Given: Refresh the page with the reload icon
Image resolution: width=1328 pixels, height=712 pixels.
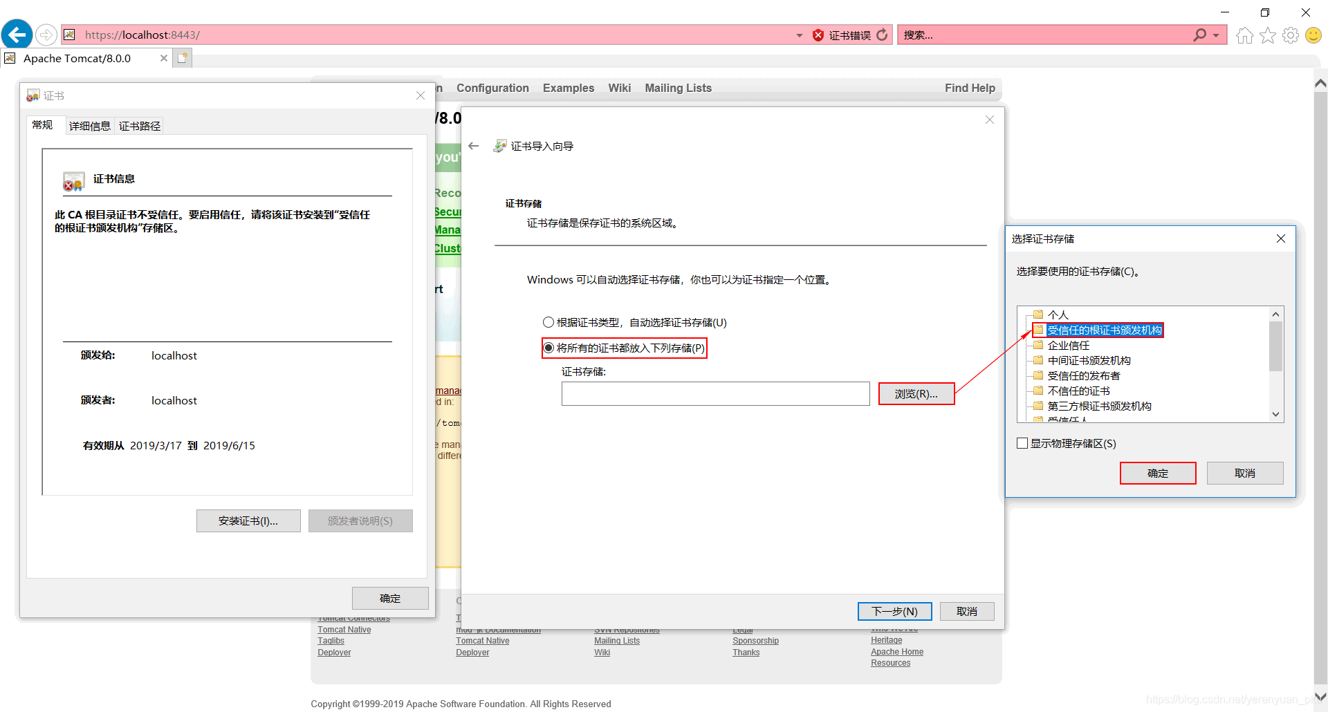Looking at the screenshot, I should tap(882, 35).
